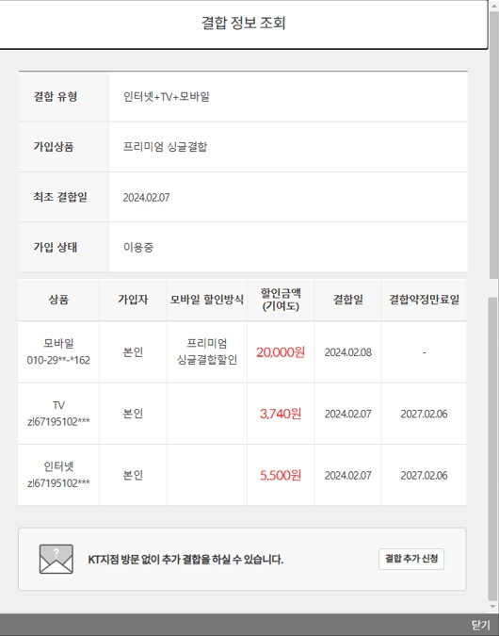This screenshot has width=499, height=636.
Task: Click the 20,000원 discount amount
Action: [281, 352]
